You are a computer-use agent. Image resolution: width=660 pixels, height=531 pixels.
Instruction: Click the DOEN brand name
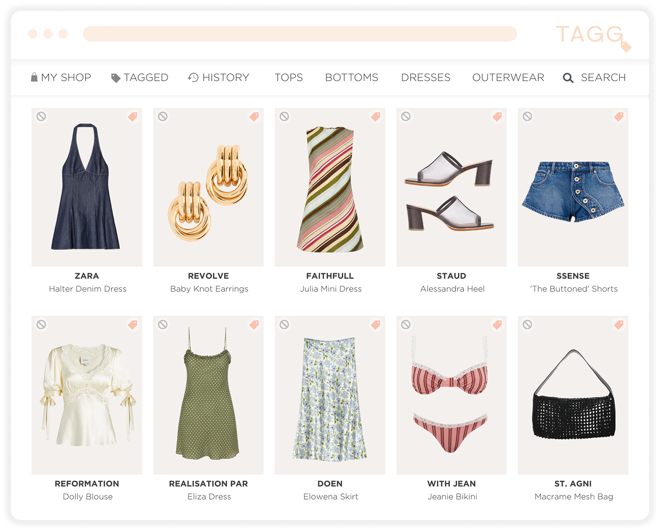click(330, 484)
